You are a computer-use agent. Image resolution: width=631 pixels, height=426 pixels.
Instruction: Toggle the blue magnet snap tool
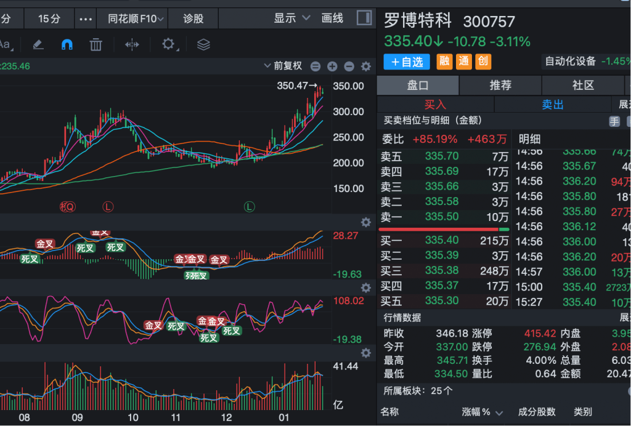(67, 44)
